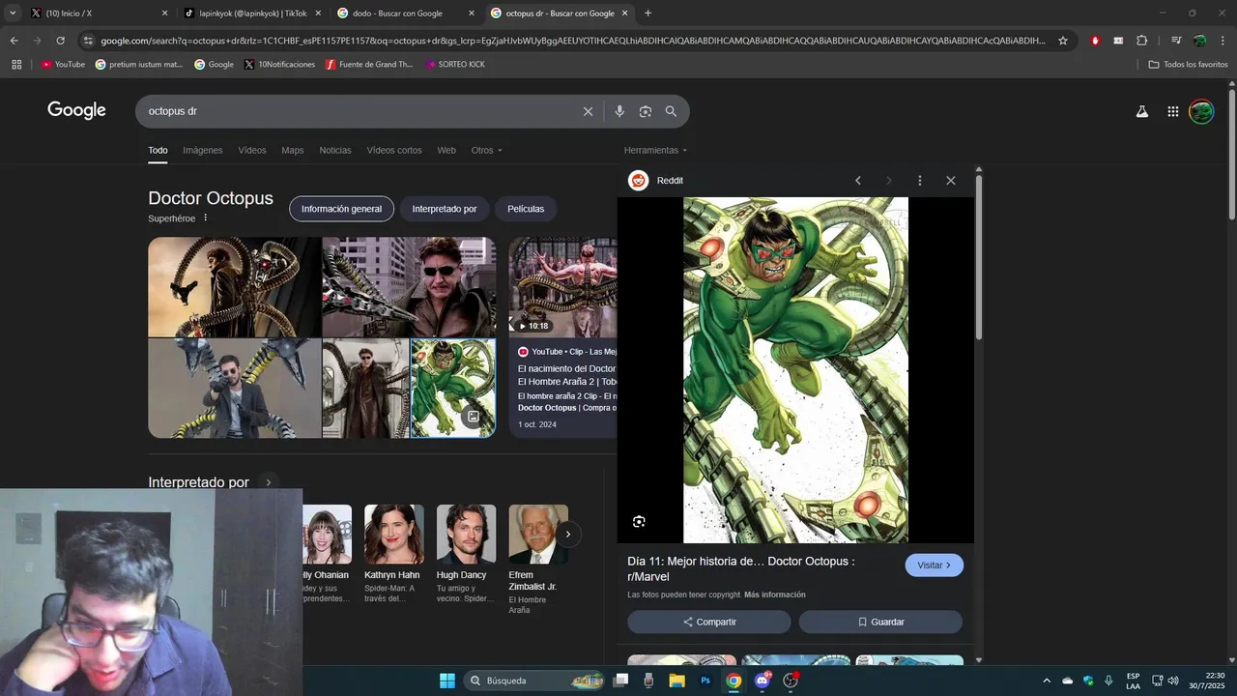
Task: Reload the current page
Action: tap(60, 41)
